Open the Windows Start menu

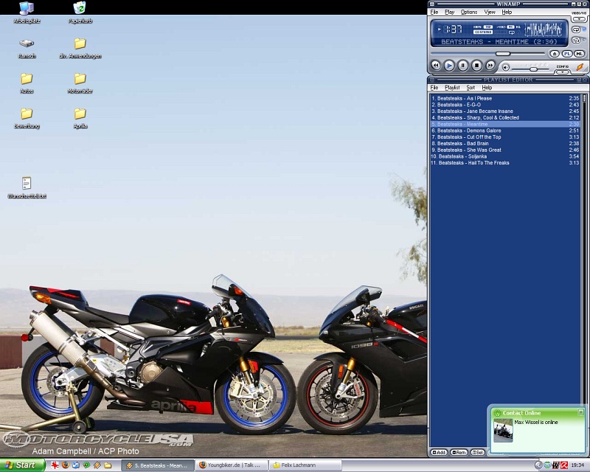(x=23, y=465)
